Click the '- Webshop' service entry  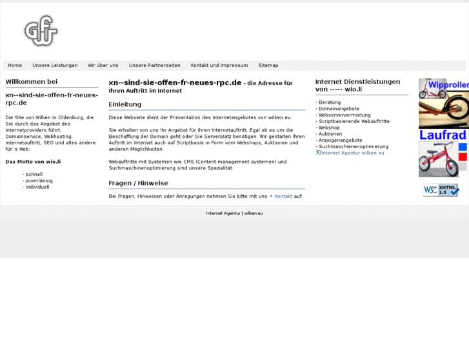(328, 128)
